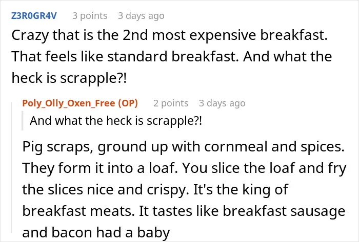Screen dimensions: 359x242
Task: Click the 2 points score on the OP reply
Action: click(171, 103)
